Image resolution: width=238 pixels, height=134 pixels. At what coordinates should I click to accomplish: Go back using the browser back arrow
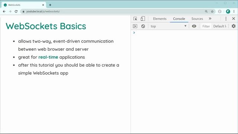pos(4,12)
